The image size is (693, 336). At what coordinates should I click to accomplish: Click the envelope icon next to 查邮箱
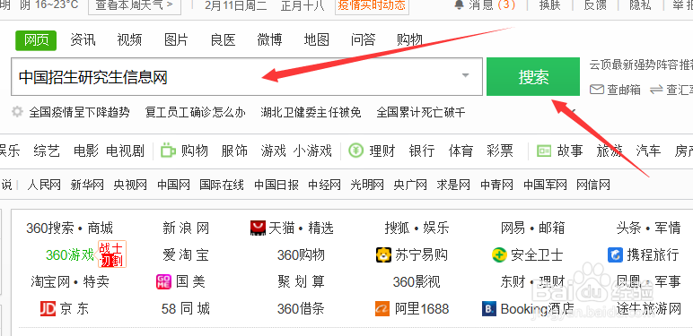(x=597, y=90)
